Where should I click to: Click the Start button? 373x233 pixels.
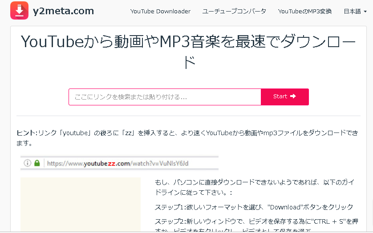tap(285, 97)
